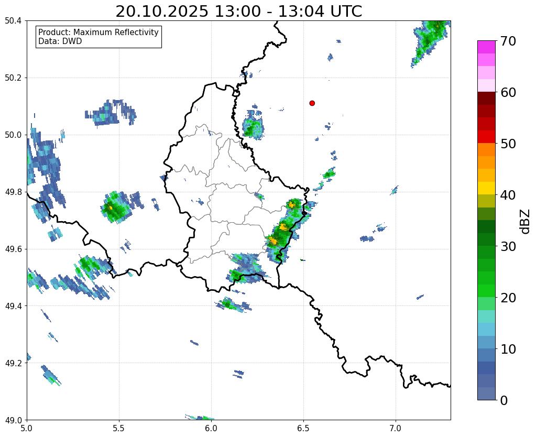Screen dimensions: 536x437
Task: Click the 70 tick label on colorbar
Action: pos(507,41)
